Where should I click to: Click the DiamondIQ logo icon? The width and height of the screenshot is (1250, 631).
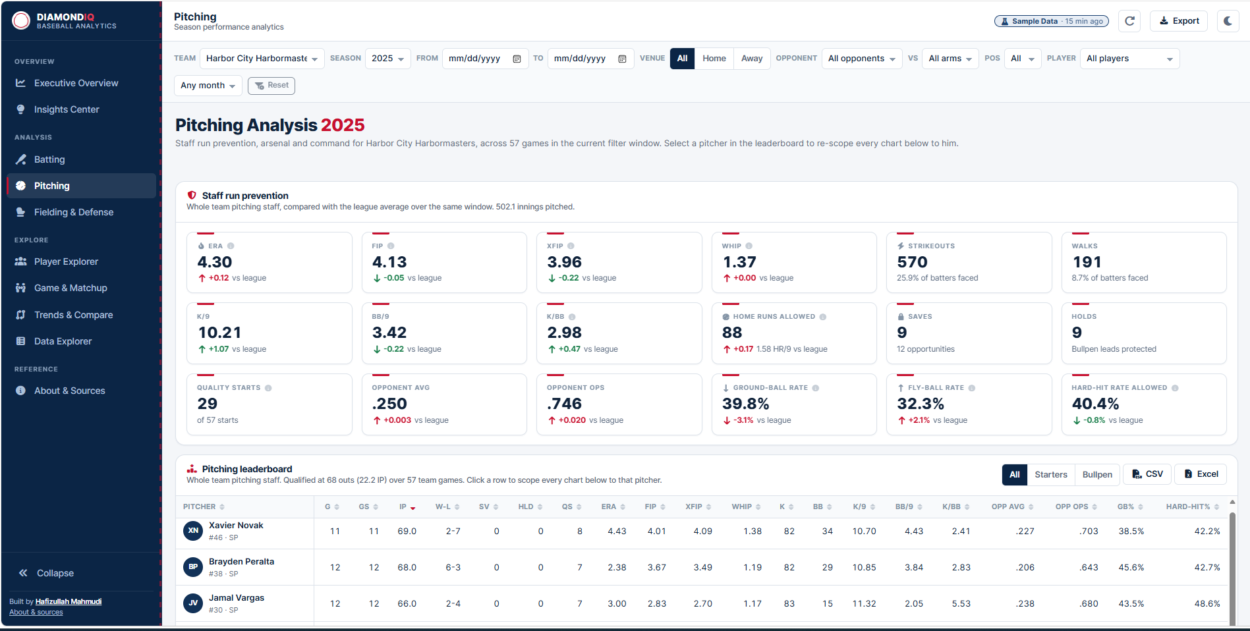pos(21,21)
